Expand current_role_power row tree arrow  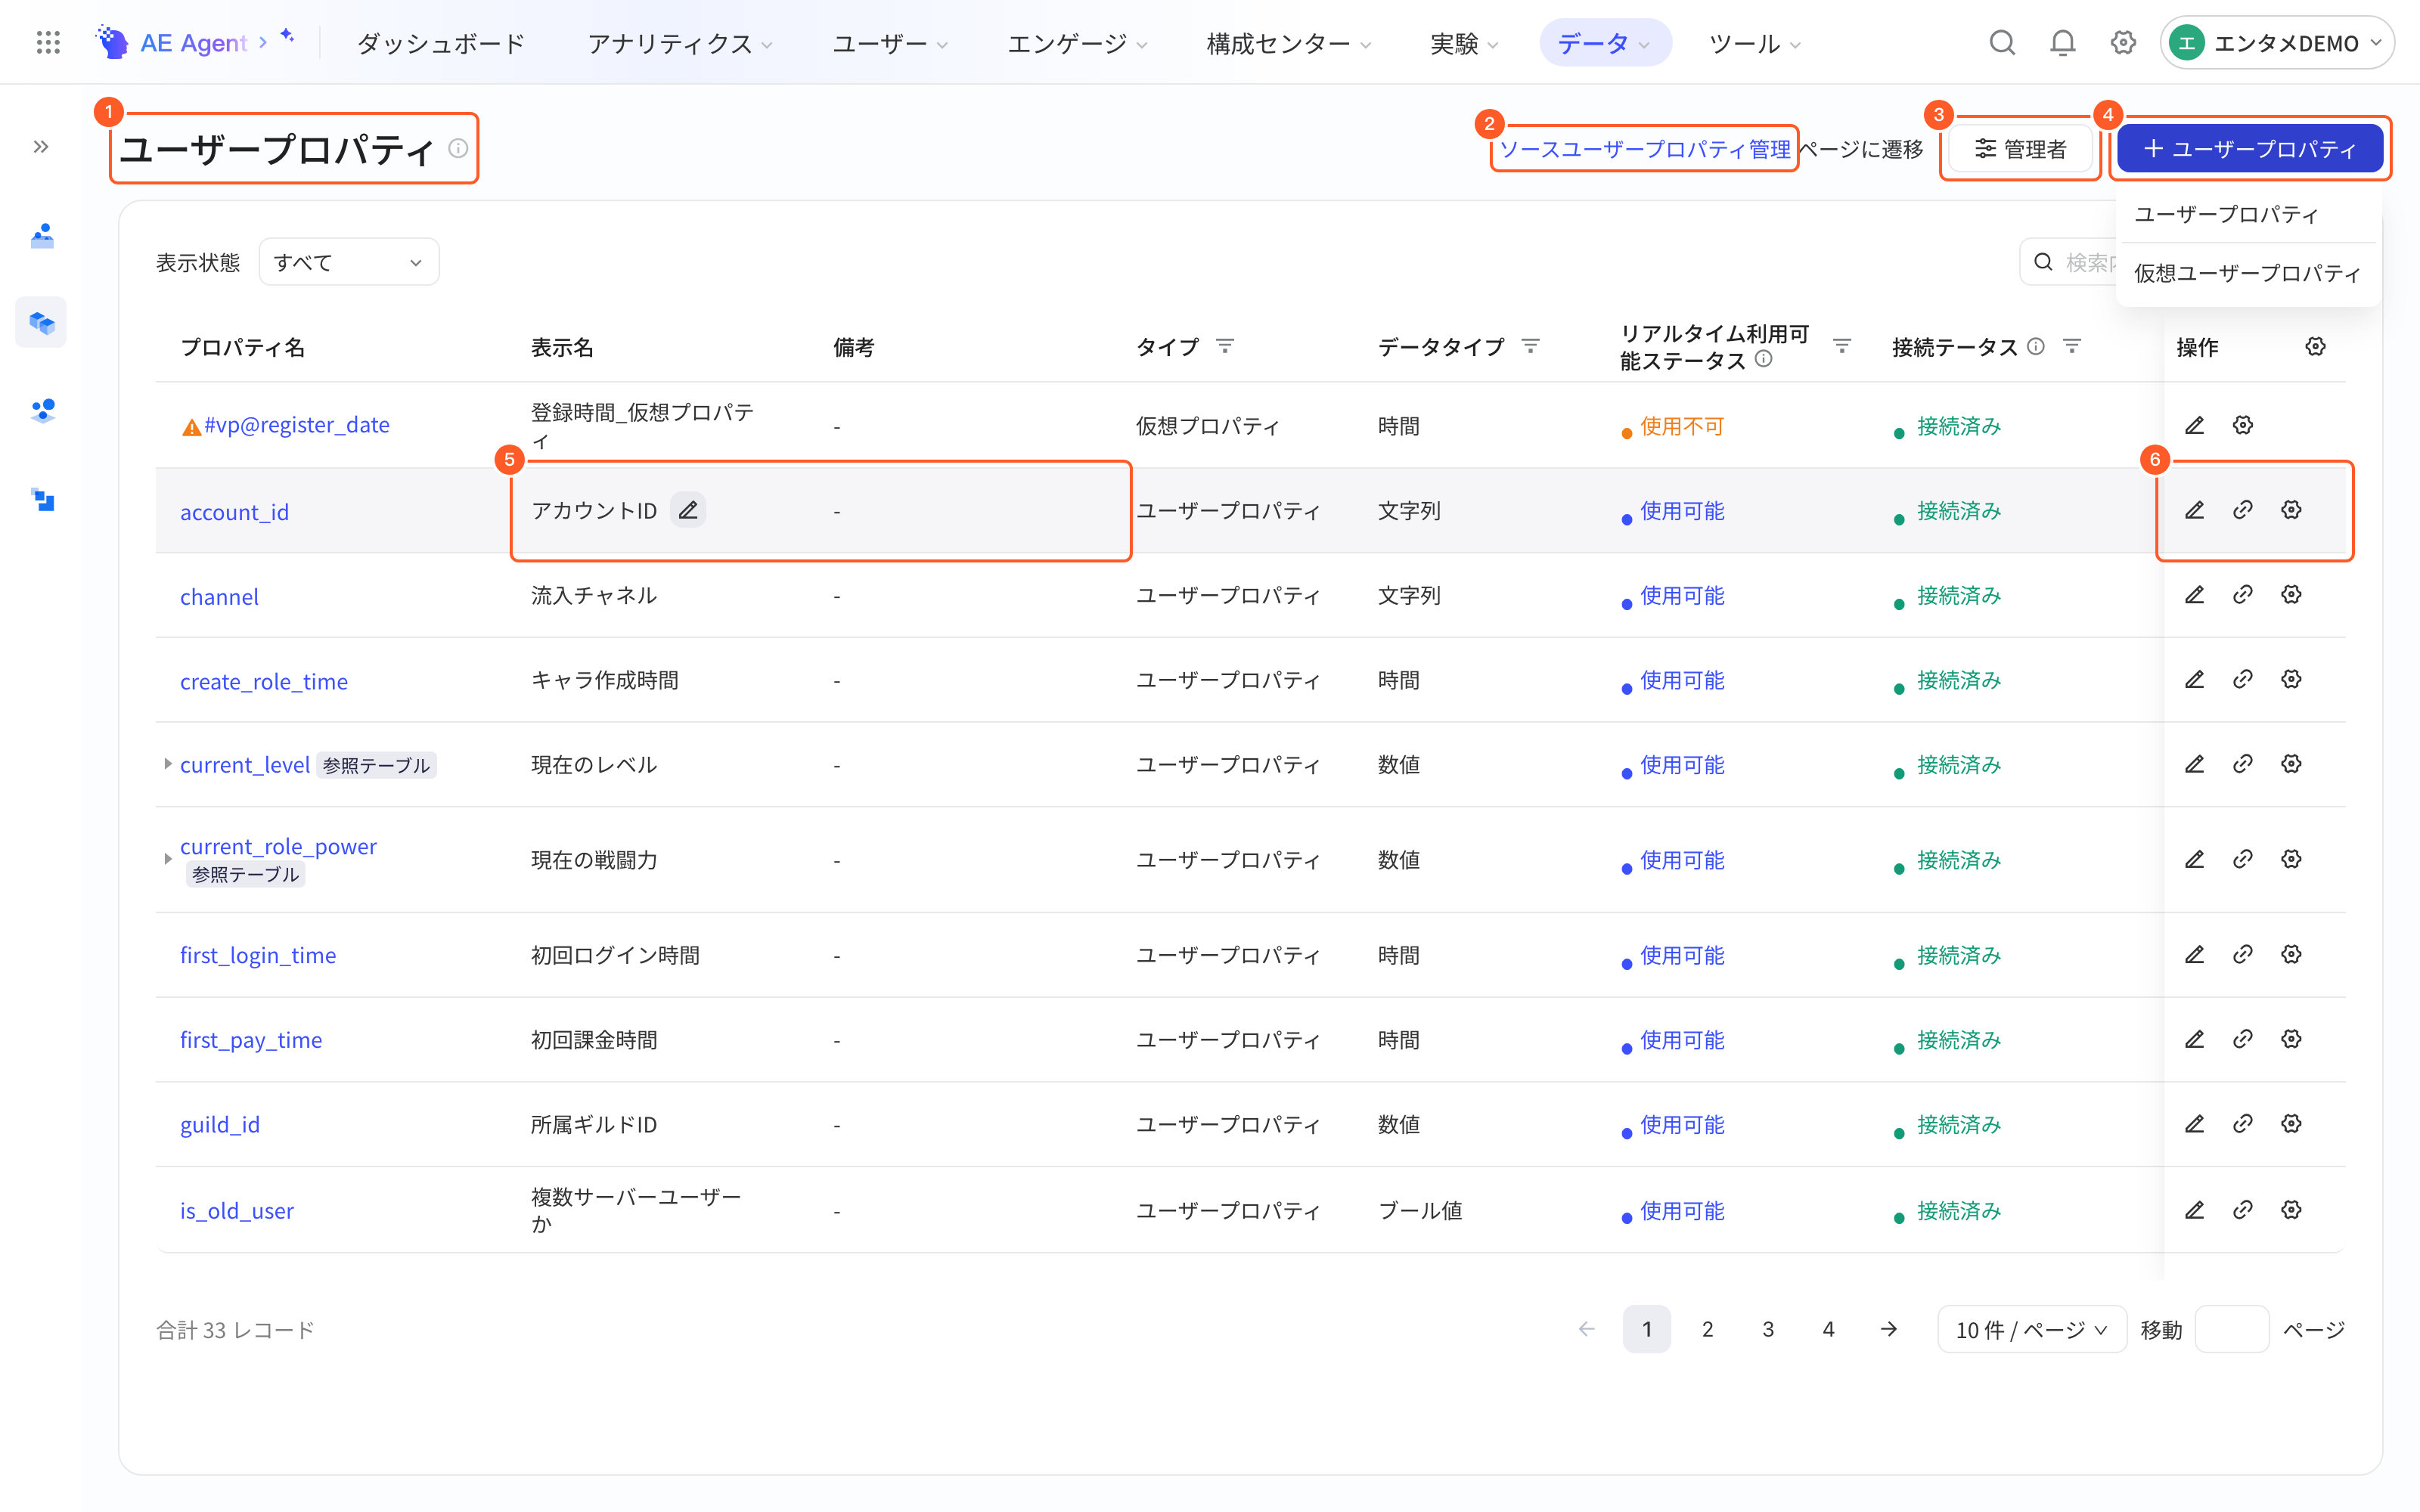tap(167, 859)
